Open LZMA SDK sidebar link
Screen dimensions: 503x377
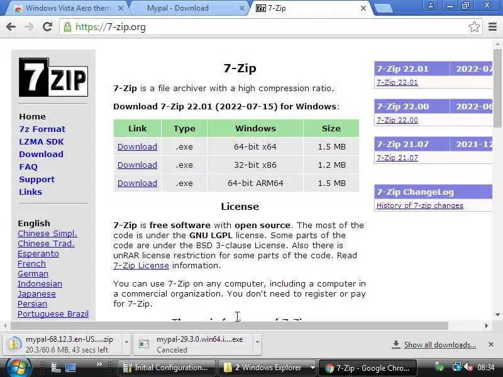(41, 142)
